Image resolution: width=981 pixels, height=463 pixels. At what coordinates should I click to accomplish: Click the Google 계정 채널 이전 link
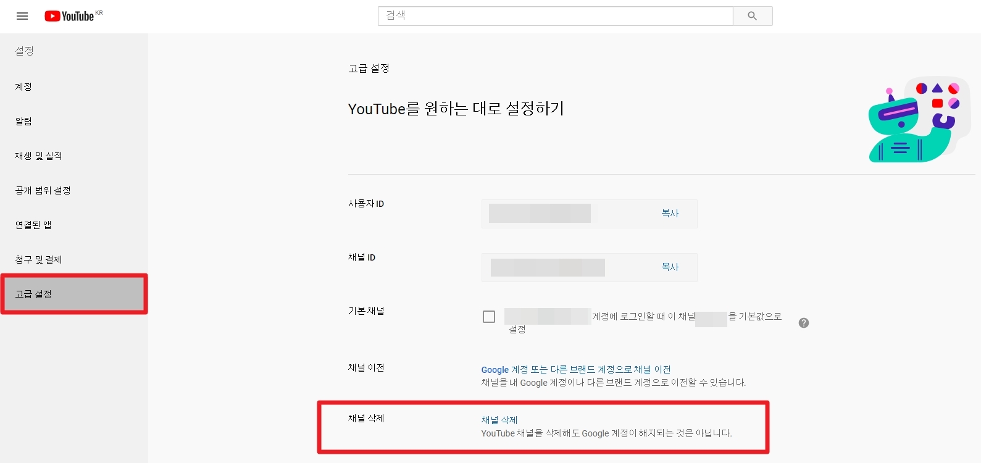tap(576, 370)
